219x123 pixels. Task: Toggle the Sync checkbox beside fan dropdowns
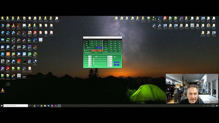coord(114,57)
